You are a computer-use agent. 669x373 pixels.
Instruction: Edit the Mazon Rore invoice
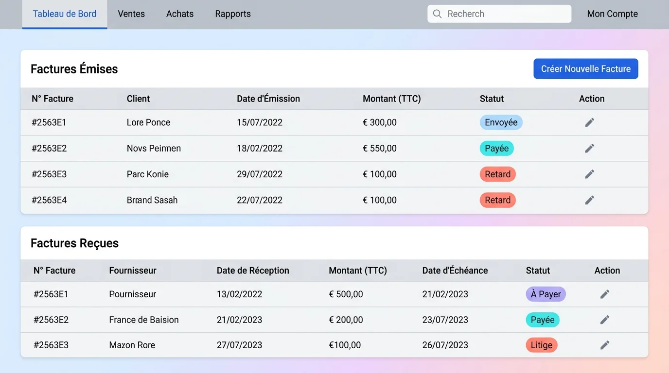604,345
